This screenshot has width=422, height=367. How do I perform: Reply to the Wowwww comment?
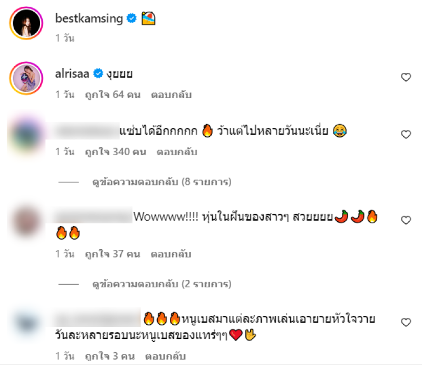coord(171,254)
